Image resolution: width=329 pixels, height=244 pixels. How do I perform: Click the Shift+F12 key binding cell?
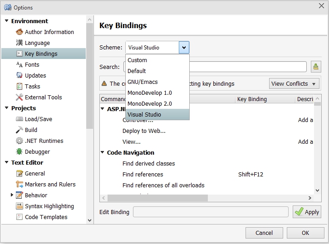250,175
